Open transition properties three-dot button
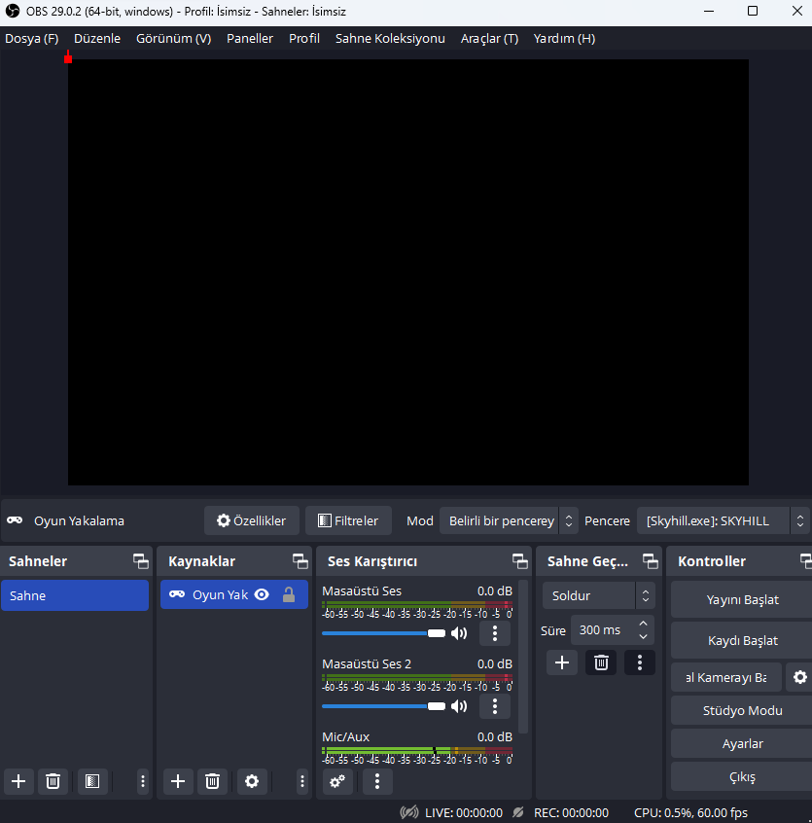The image size is (812, 823). click(x=640, y=662)
